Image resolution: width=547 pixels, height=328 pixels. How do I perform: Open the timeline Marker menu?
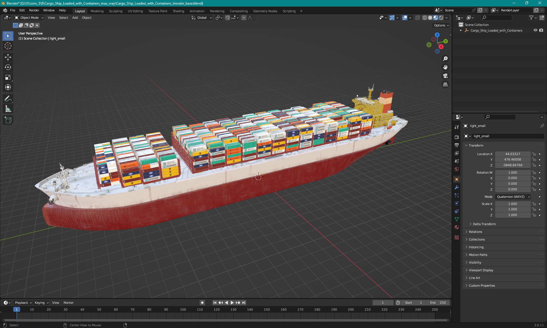point(68,303)
